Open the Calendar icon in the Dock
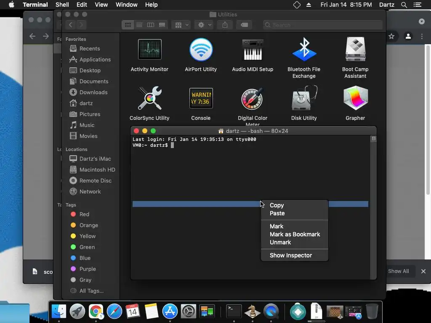Image resolution: width=431 pixels, height=323 pixels. pyautogui.click(x=133, y=311)
